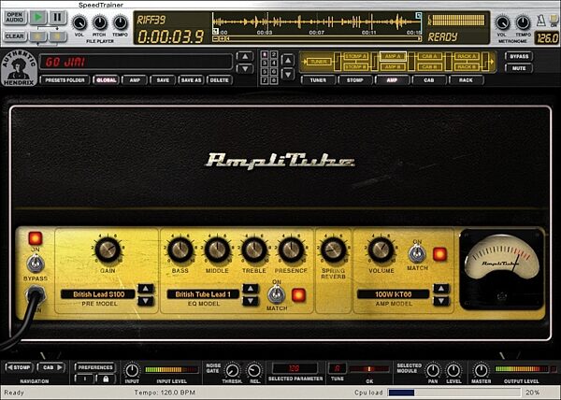
Task: Click the metronome VOL knob
Action: pyautogui.click(x=502, y=23)
